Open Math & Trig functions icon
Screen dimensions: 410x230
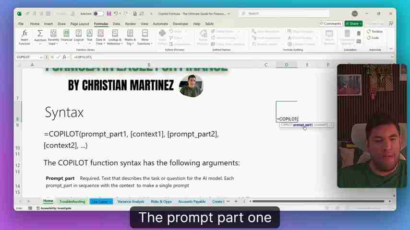point(130,33)
